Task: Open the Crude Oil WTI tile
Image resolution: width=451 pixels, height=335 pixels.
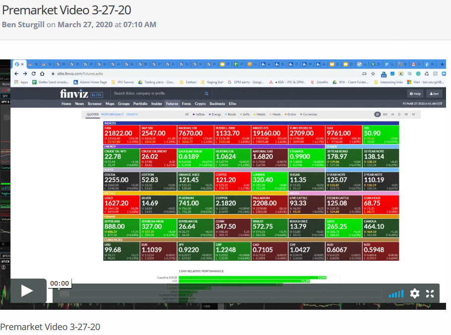Action: point(122,158)
